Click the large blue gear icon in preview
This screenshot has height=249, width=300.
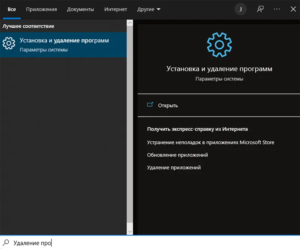219,45
